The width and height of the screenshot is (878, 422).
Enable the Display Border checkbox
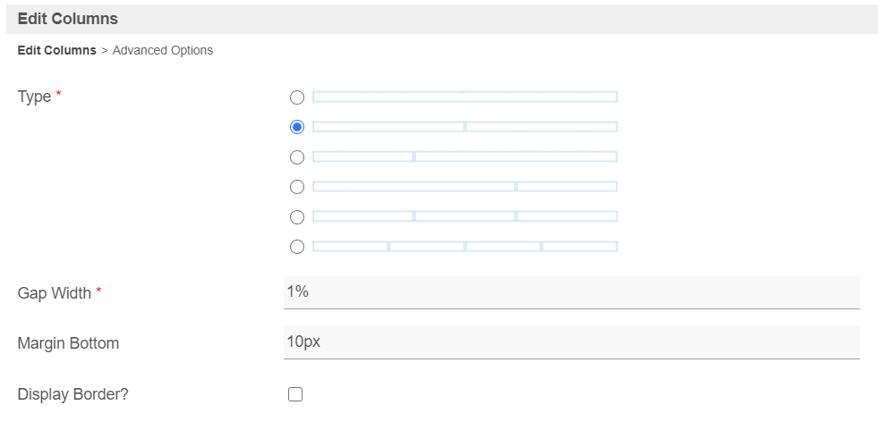coord(295,394)
